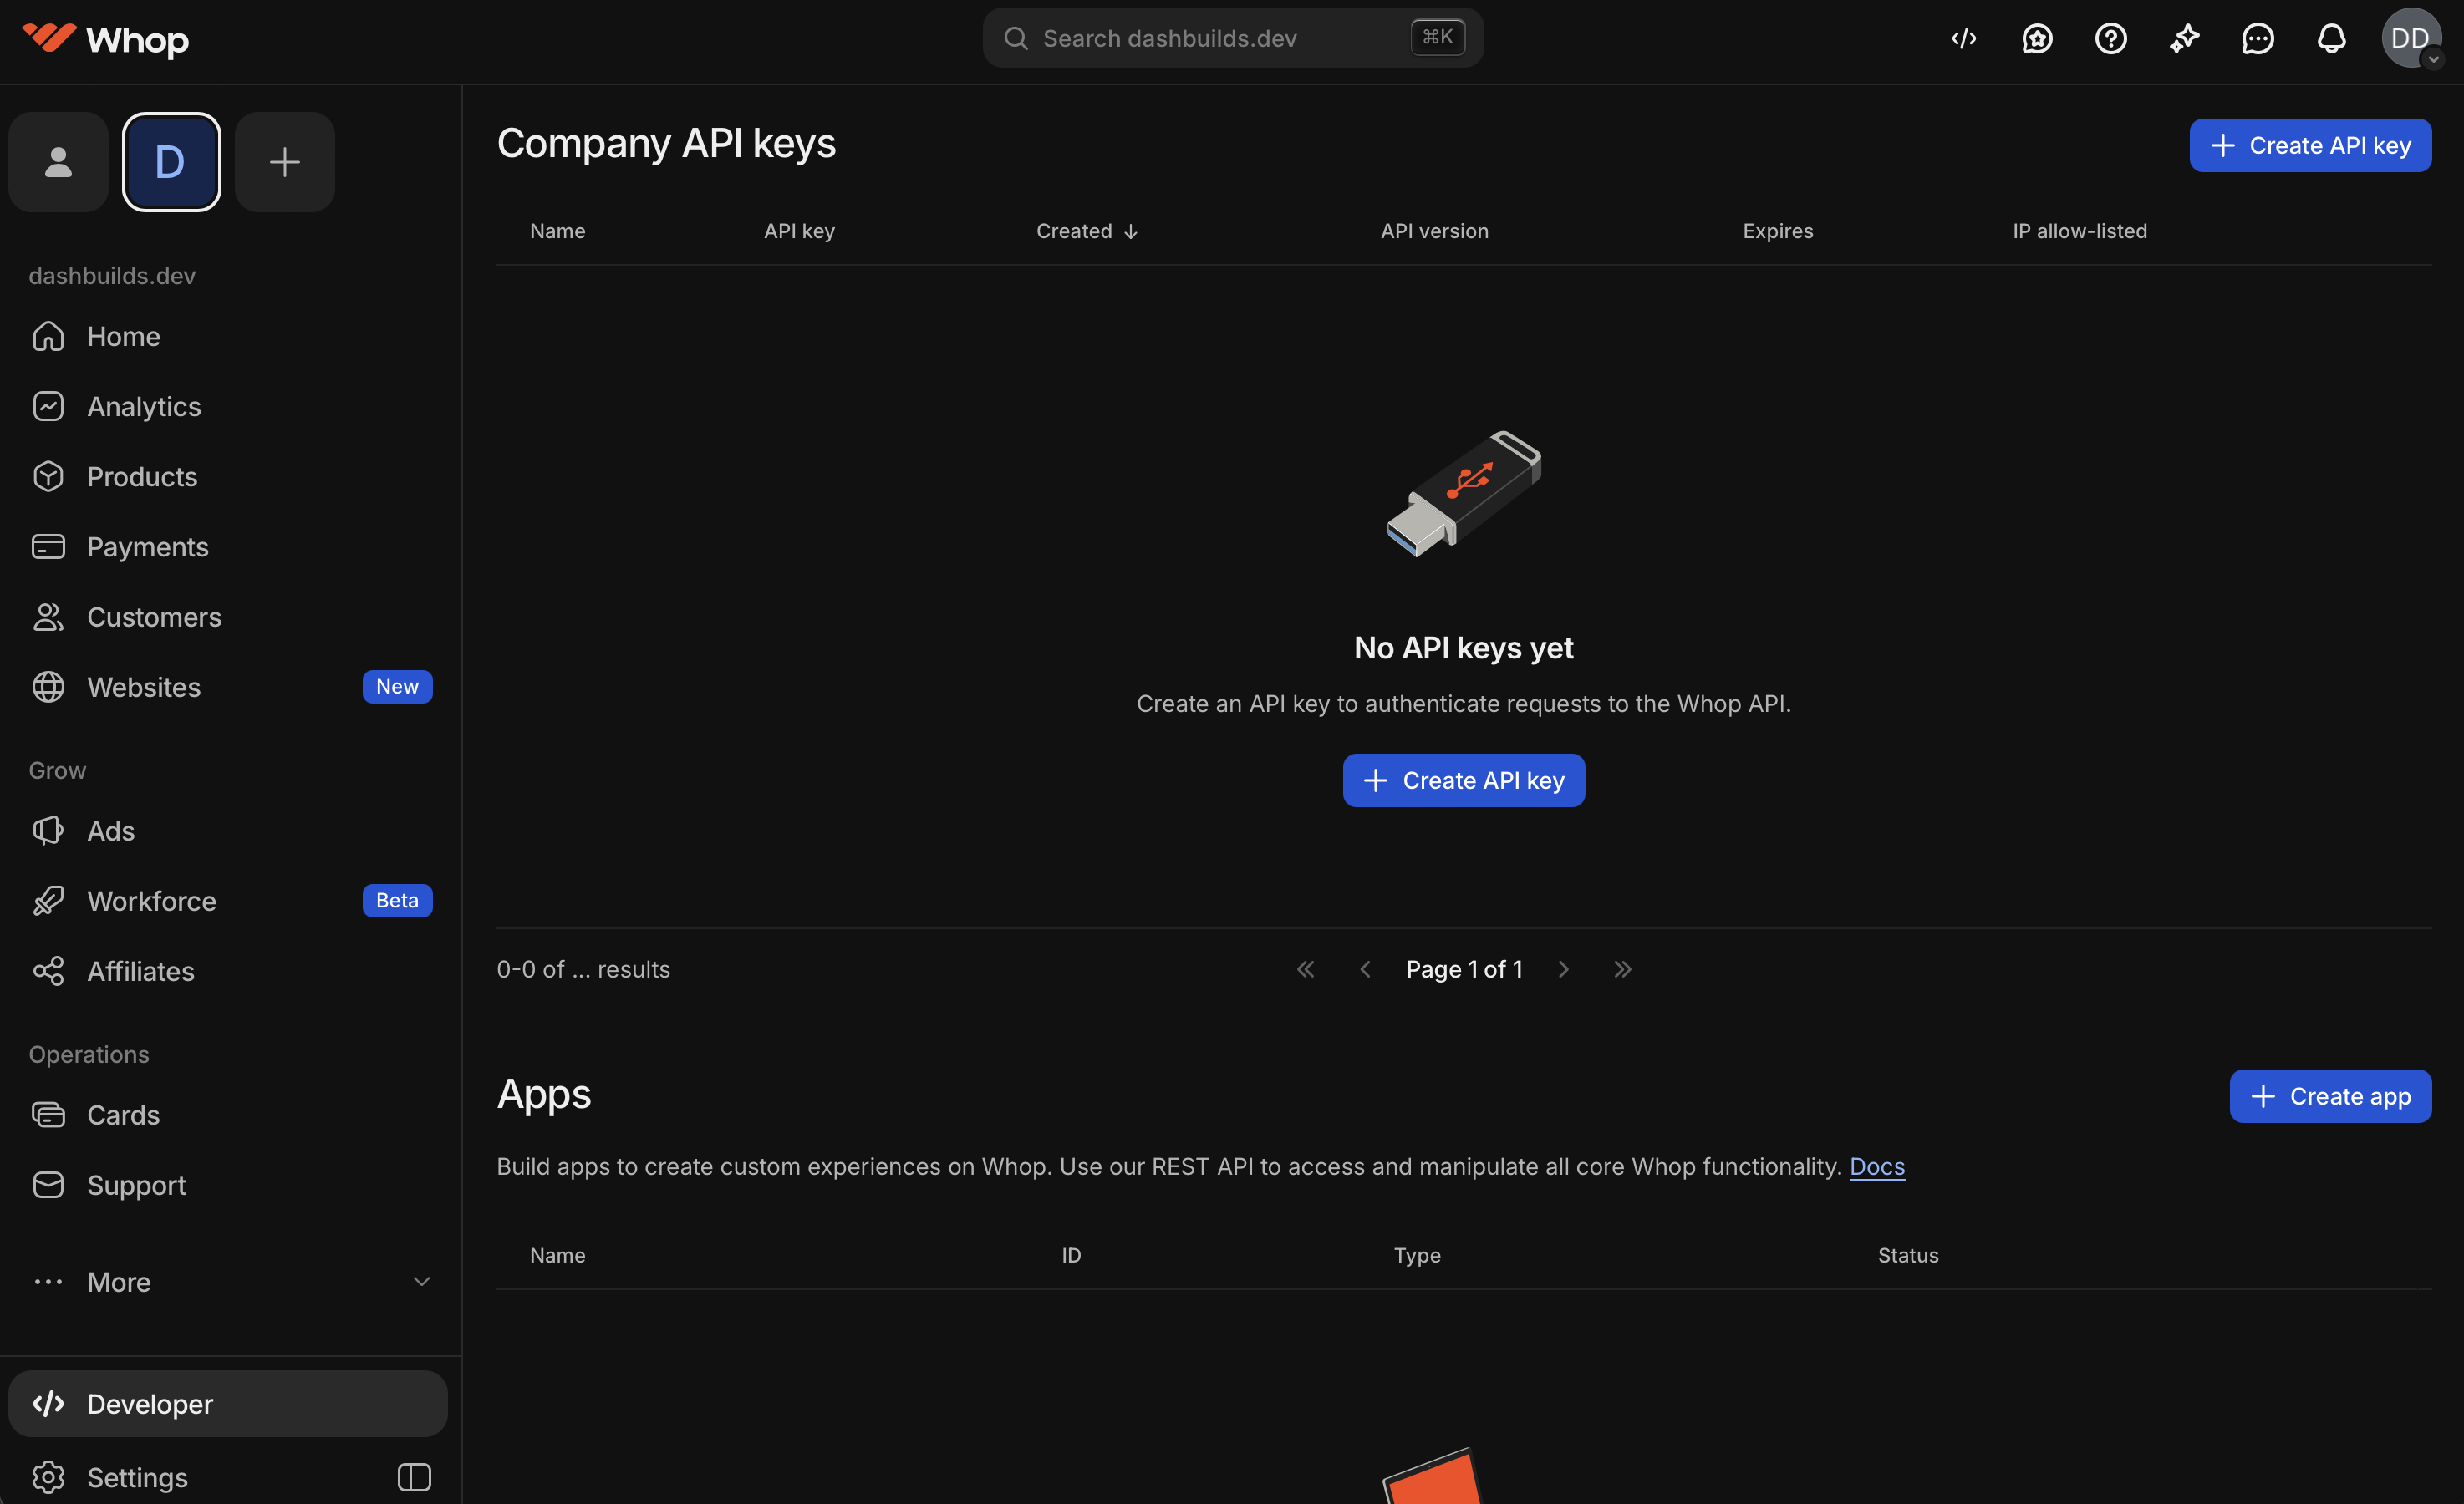Open Customers in the sidebar
This screenshot has height=1504, width=2464.
[x=228, y=617]
